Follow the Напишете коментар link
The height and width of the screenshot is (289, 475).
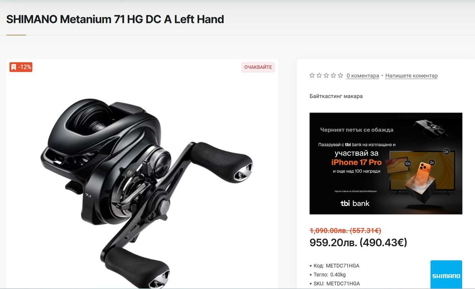point(411,75)
